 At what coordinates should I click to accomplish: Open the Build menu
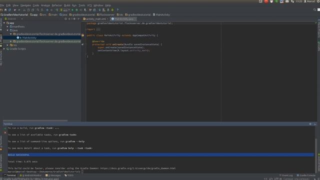coord(67,5)
